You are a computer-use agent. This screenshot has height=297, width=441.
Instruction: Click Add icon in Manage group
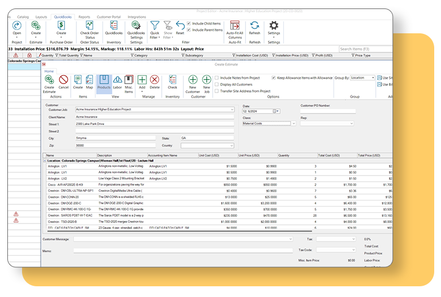pyautogui.click(x=142, y=80)
